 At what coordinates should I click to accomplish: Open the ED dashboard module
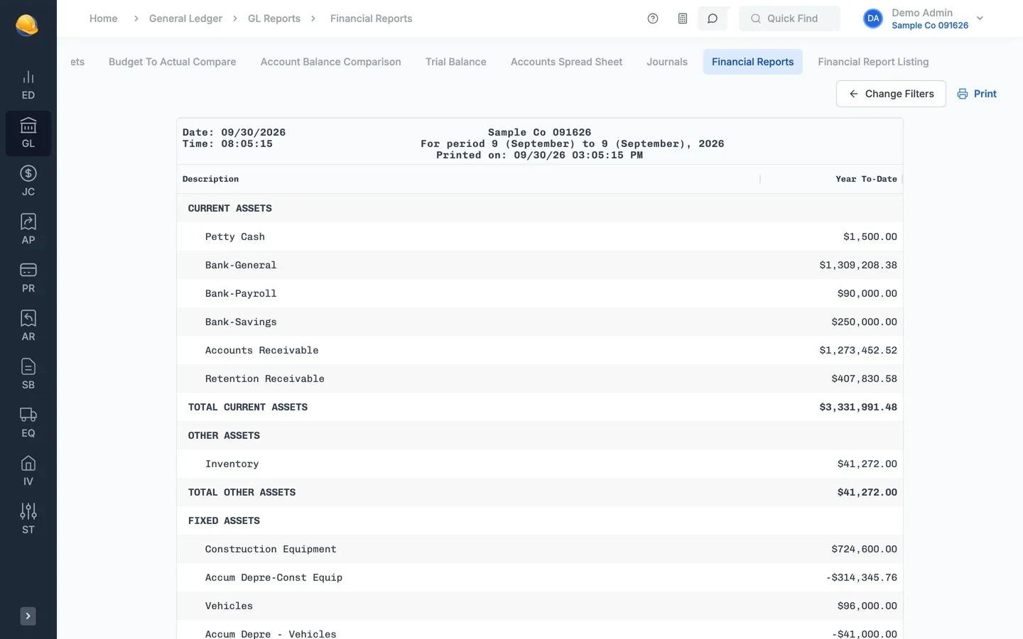pyautogui.click(x=28, y=85)
